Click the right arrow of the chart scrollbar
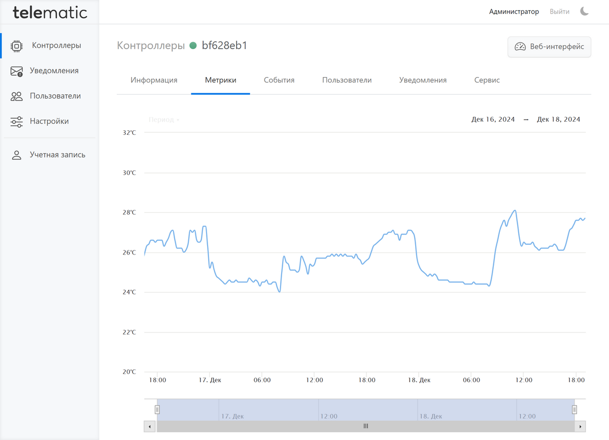The height and width of the screenshot is (440, 609). pos(581,426)
